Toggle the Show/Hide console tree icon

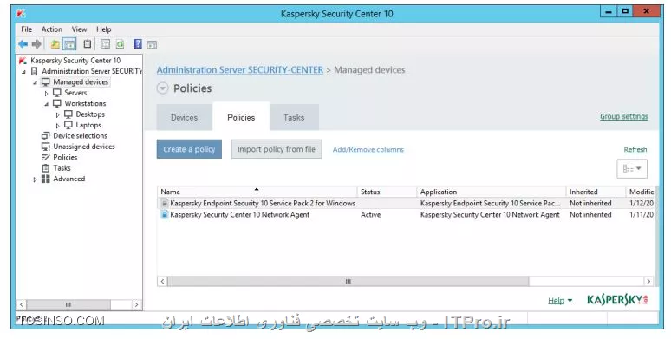(x=69, y=43)
